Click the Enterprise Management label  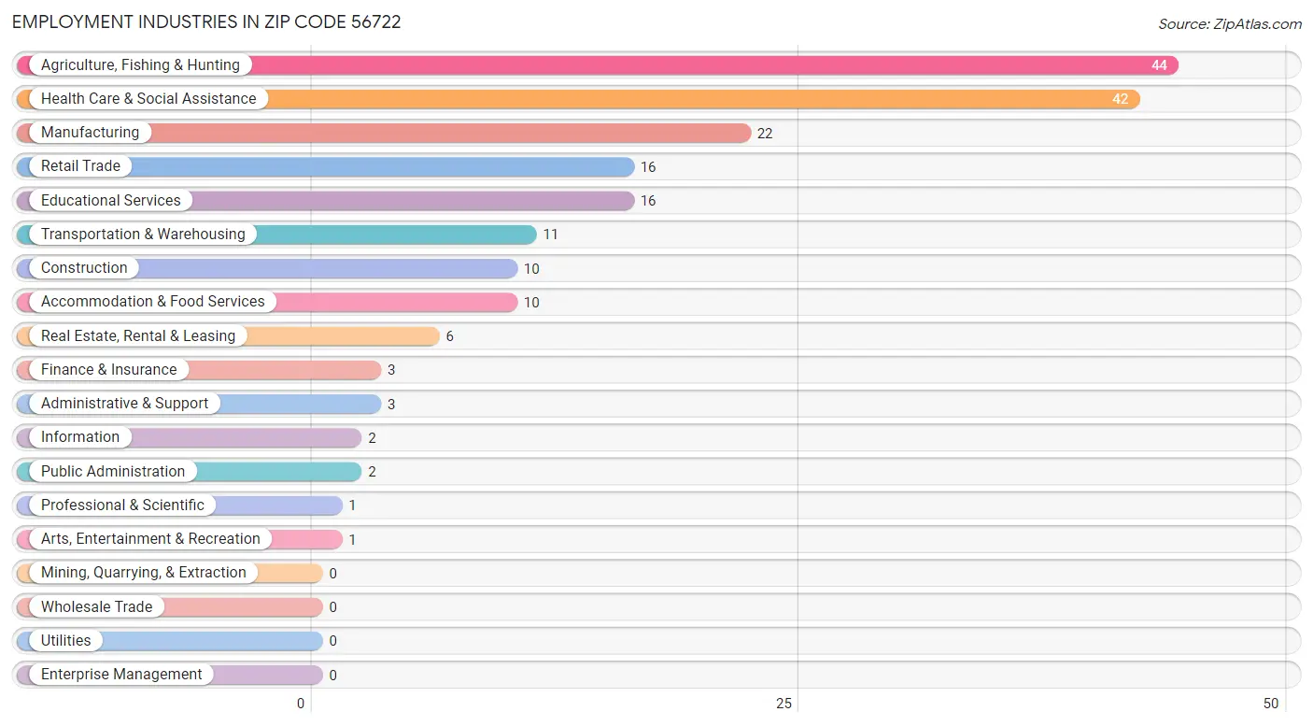click(121, 675)
